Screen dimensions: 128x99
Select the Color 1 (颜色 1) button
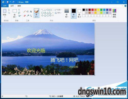(74, 13)
